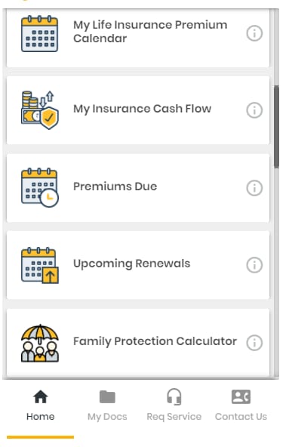Open info for My Life Insurance Premium Calendar
The height and width of the screenshot is (447, 289).
tap(254, 33)
